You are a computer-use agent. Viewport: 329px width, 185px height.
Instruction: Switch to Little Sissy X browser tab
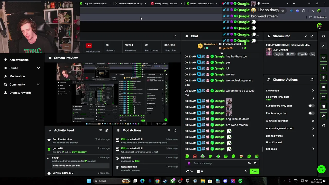coord(131,4)
